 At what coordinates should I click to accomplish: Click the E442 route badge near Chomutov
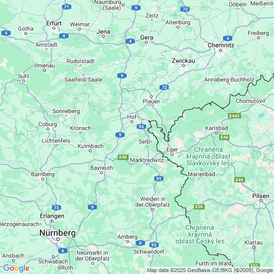click(234, 116)
